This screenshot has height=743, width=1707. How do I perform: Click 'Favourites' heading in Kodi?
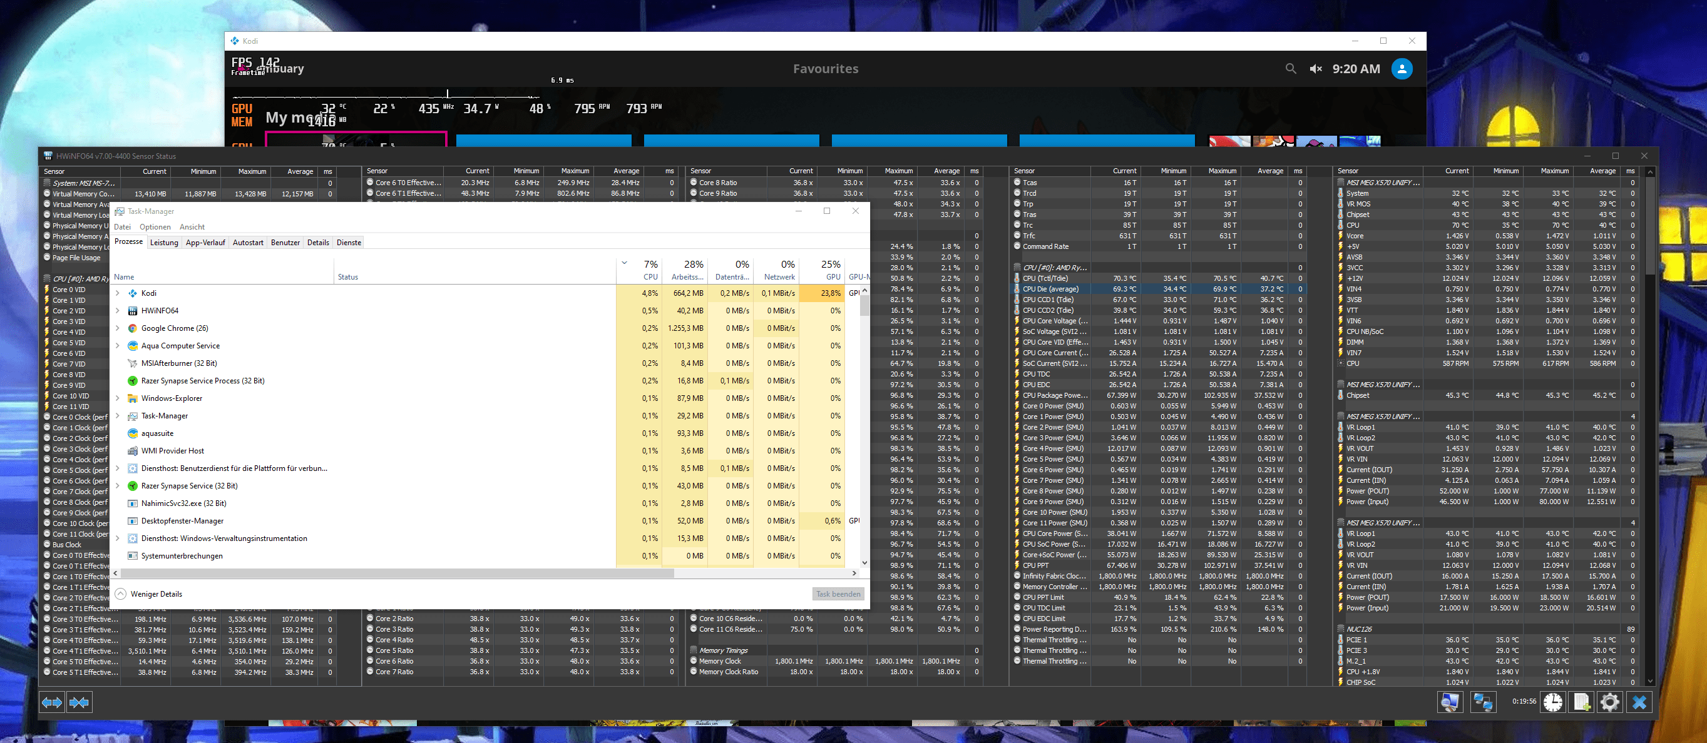point(826,69)
